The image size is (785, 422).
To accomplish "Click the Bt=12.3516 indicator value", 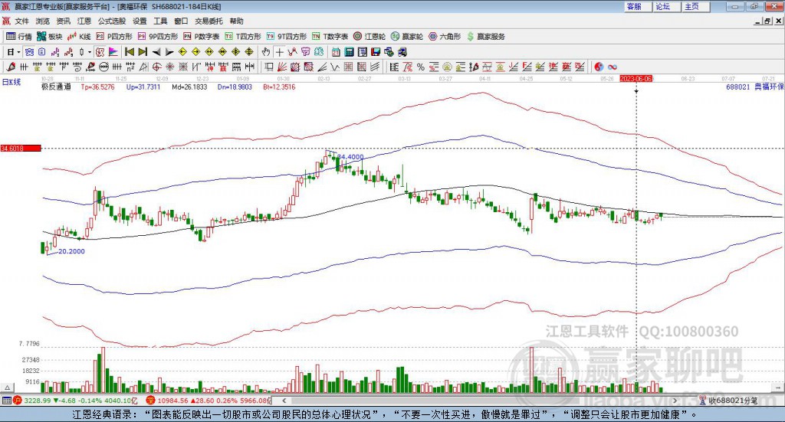I will [279, 87].
